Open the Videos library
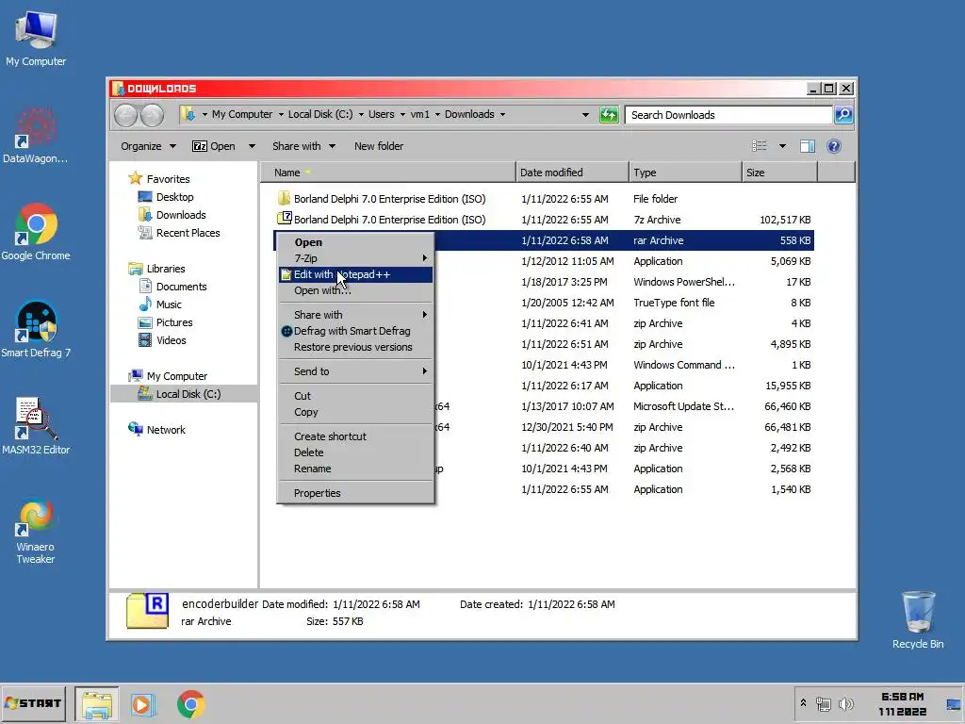This screenshot has width=965, height=724. (162, 339)
